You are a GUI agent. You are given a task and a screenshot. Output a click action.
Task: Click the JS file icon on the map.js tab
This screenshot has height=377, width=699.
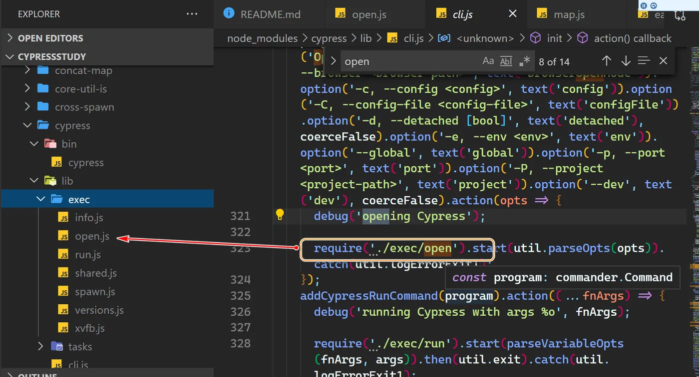click(x=542, y=14)
